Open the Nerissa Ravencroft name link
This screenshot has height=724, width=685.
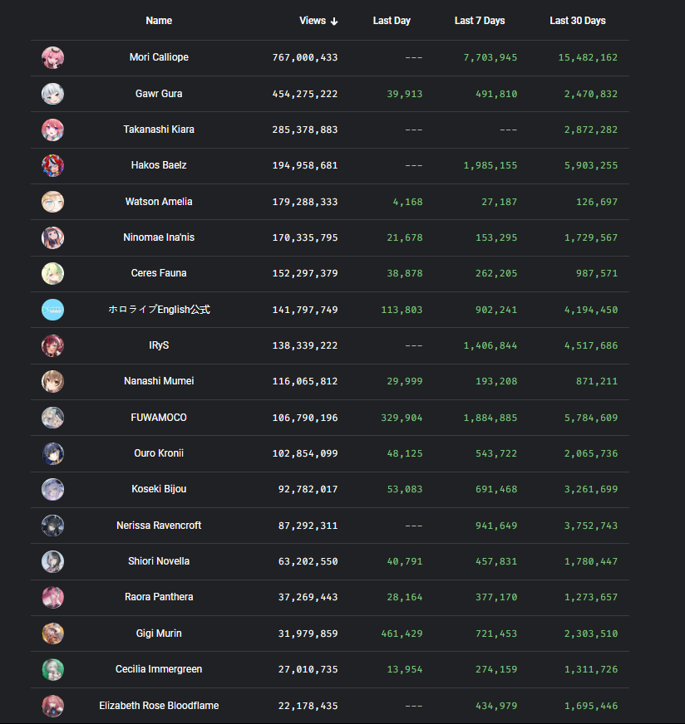pos(159,526)
